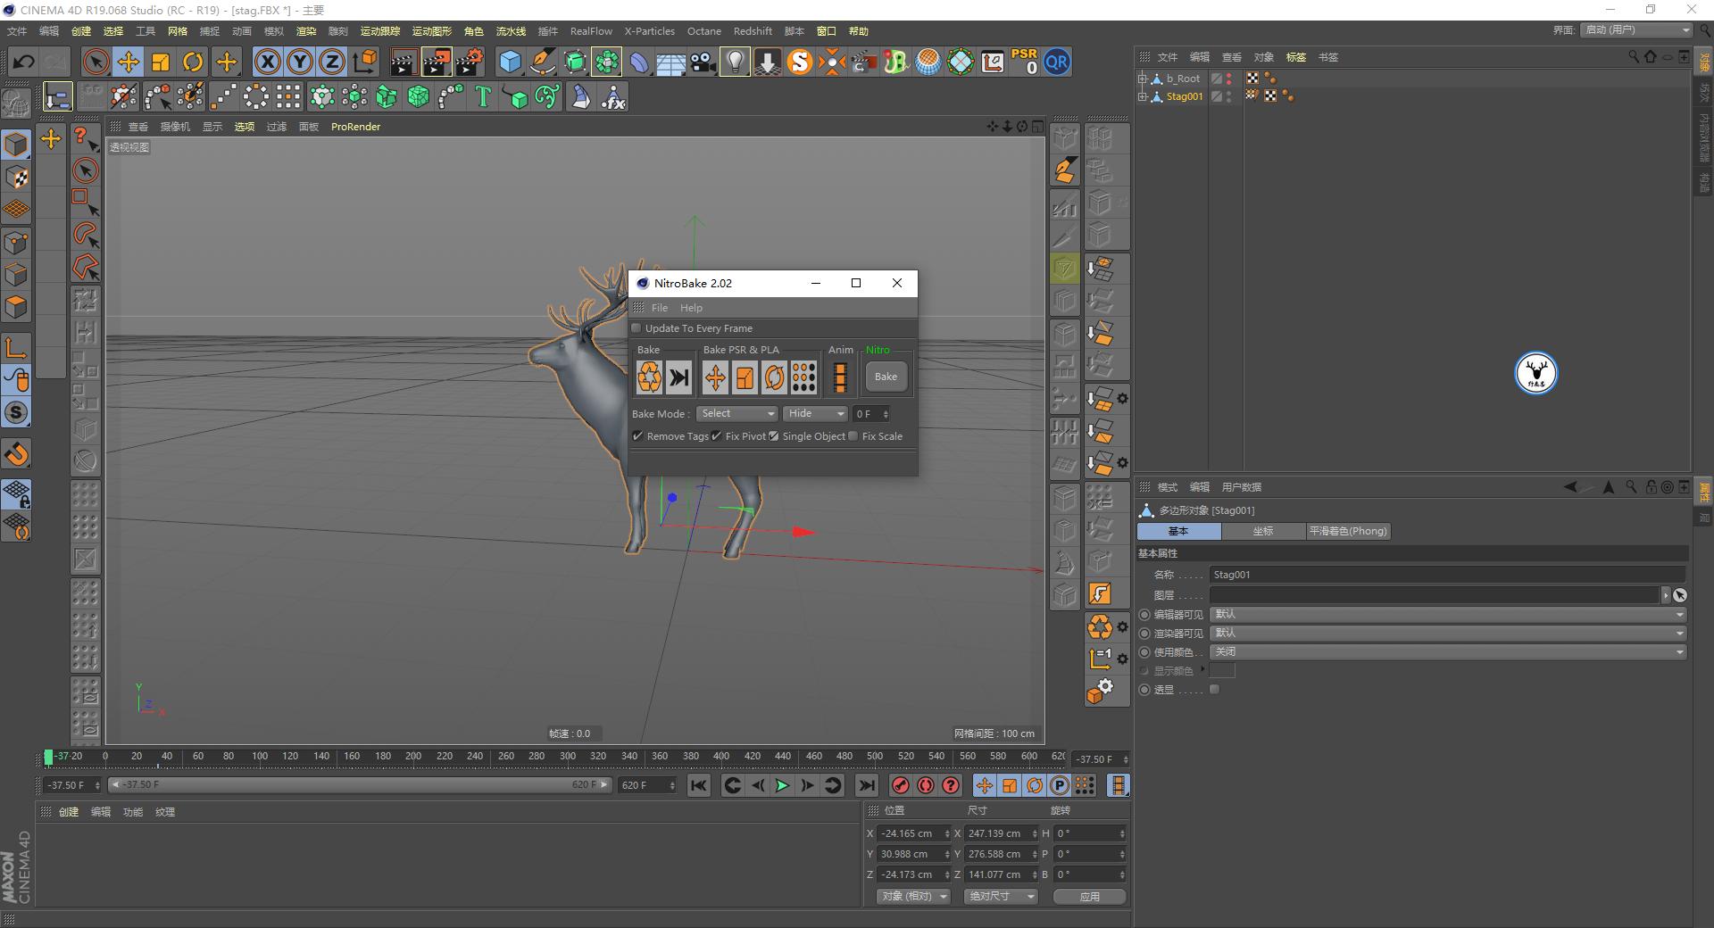
Task: Play the animation forward
Action: point(782,785)
